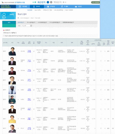Image resolution: width=115 pixels, height=134 pixels.
Task: Select the 시·도의회의원선거 tab
Action: click(x=42, y=22)
